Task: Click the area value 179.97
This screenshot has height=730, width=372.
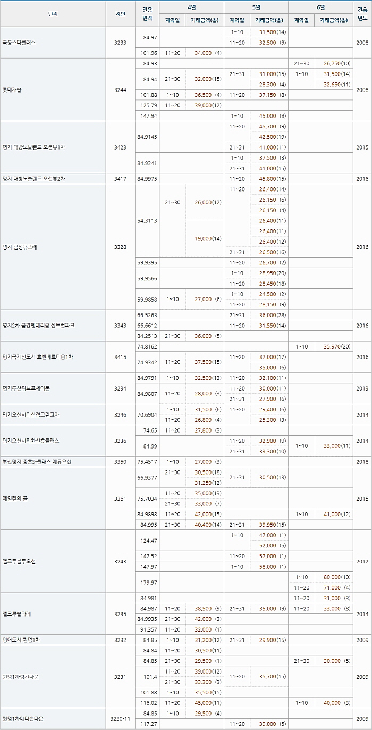Action: pos(149,583)
